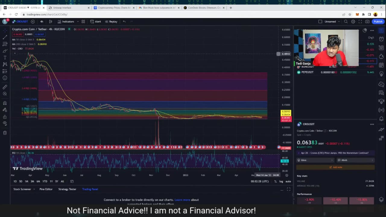Add a symbol to compare

[33, 21]
